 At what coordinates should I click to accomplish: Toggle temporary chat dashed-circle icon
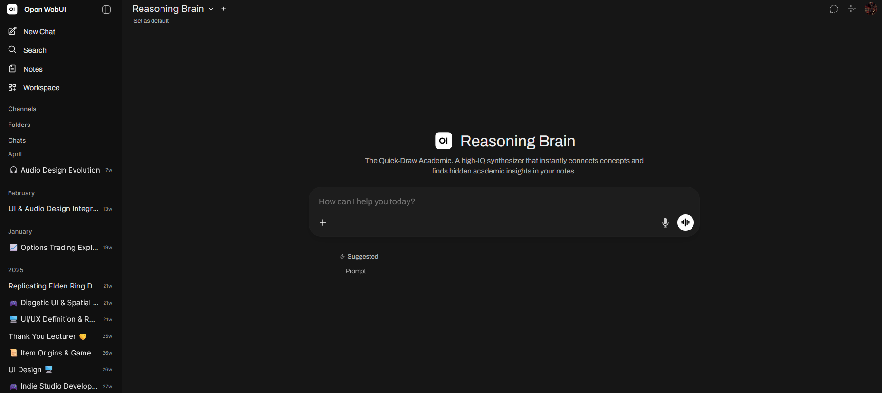tap(834, 9)
